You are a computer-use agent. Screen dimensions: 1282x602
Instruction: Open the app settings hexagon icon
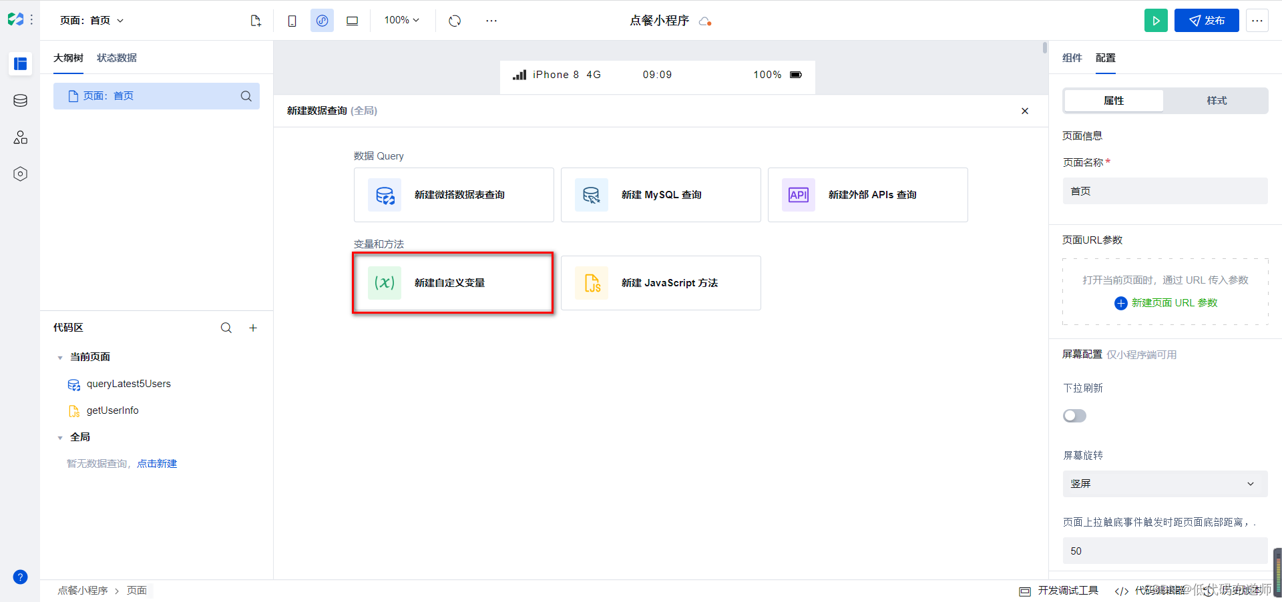pyautogui.click(x=20, y=174)
